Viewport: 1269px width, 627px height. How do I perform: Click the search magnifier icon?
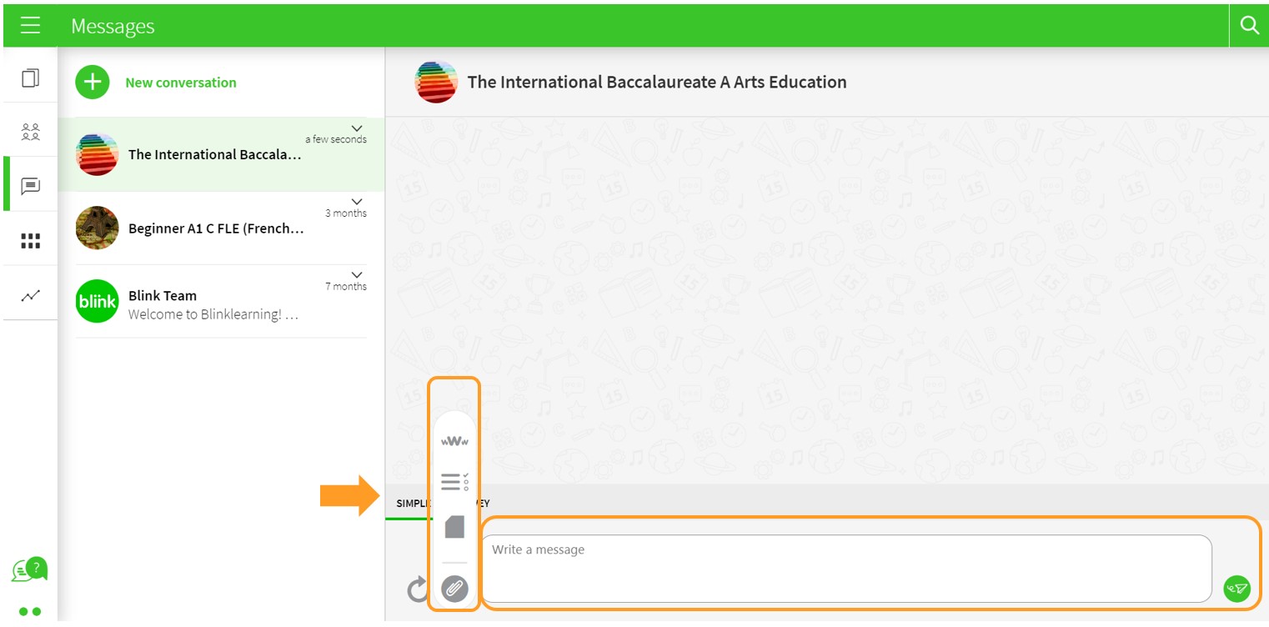click(x=1249, y=26)
